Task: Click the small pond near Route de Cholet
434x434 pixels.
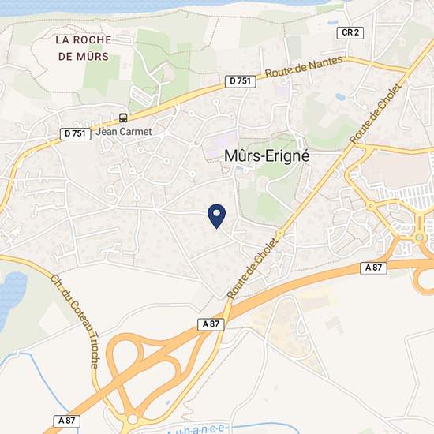Action: point(340,97)
